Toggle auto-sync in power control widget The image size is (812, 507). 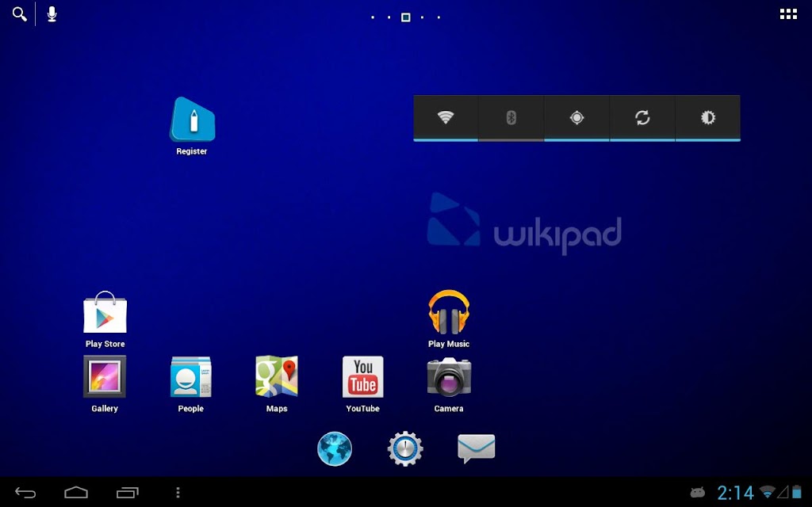tap(642, 118)
